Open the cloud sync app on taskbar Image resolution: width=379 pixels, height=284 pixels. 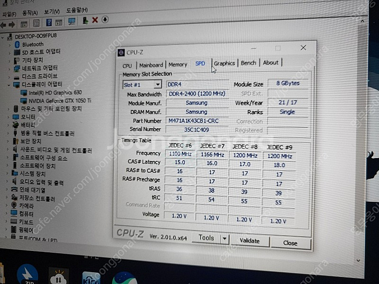click(58, 277)
